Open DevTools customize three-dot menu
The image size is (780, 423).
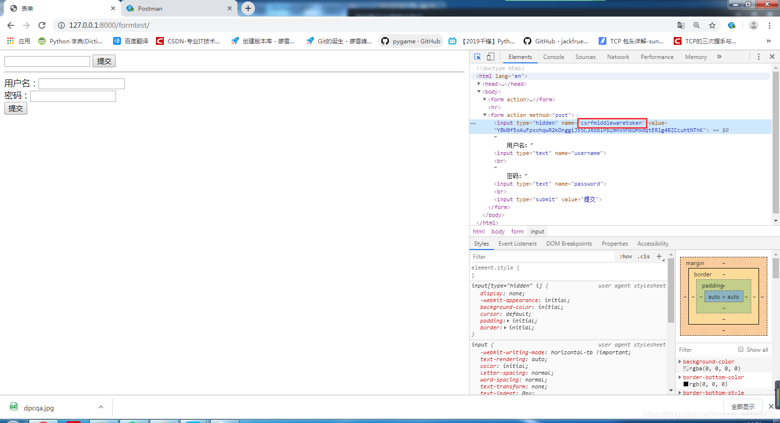[x=759, y=57]
